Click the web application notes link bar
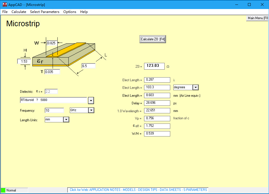 tap(138, 190)
